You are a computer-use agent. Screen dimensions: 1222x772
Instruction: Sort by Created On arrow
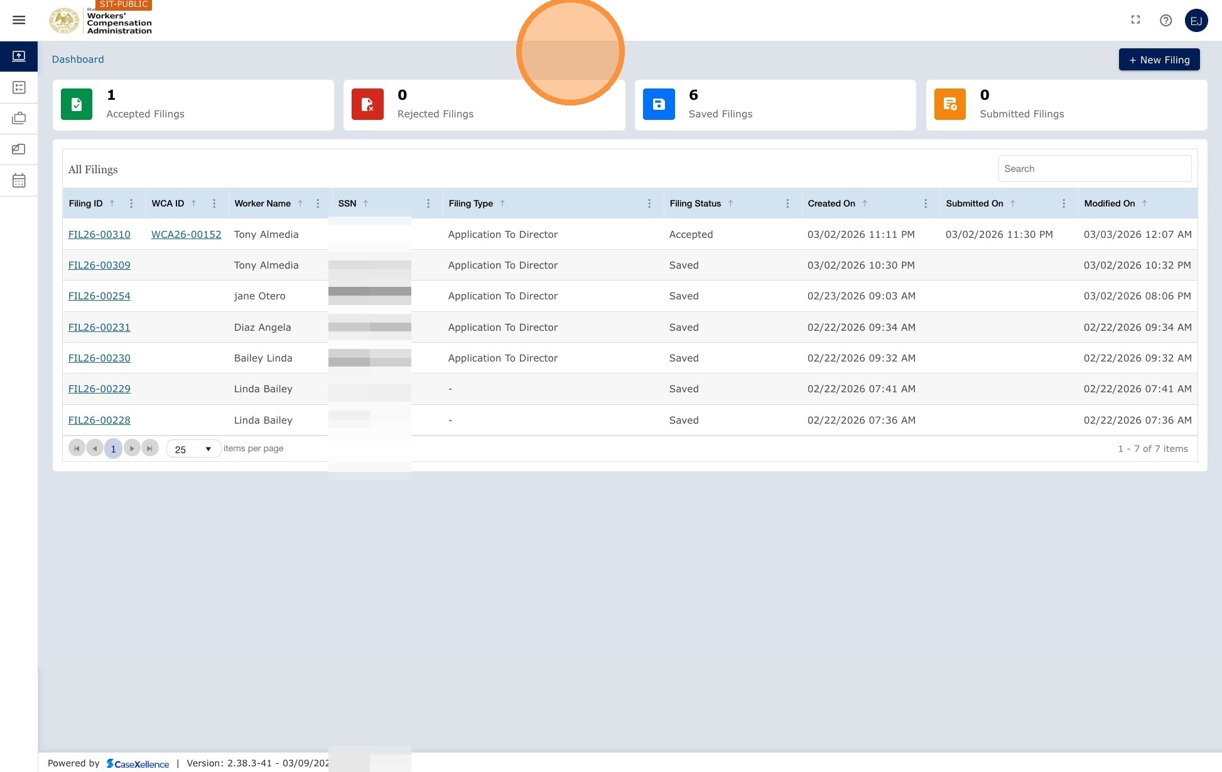pos(865,203)
